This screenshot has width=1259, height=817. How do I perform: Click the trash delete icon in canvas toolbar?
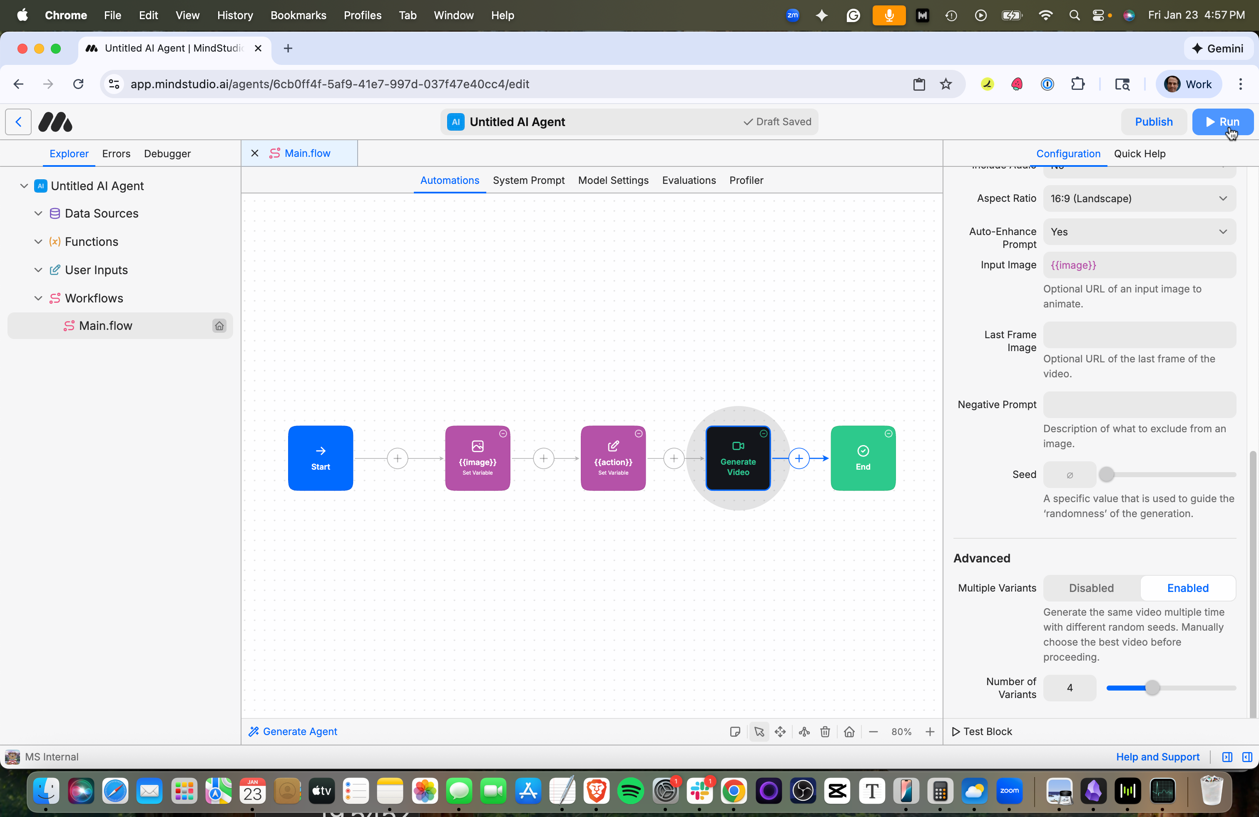pyautogui.click(x=825, y=731)
